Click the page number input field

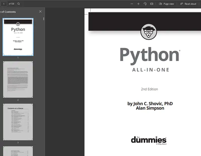4,4
